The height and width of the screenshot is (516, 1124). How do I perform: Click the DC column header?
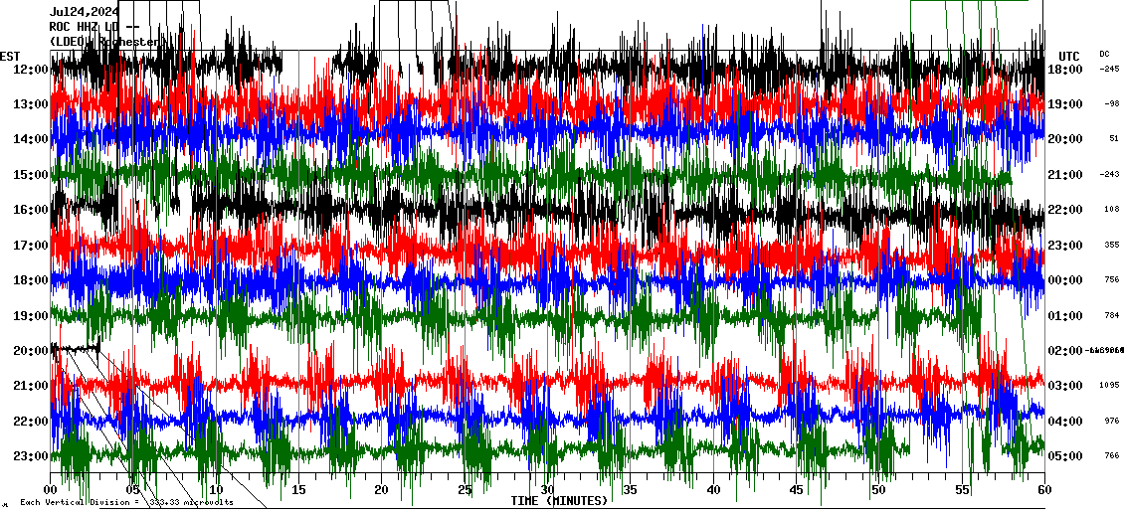point(1104,54)
